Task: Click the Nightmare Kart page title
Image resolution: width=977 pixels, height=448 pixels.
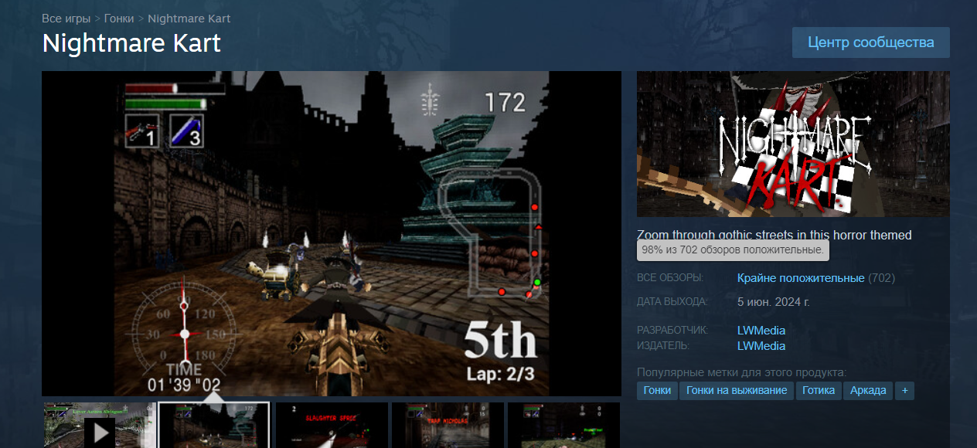Action: [131, 43]
